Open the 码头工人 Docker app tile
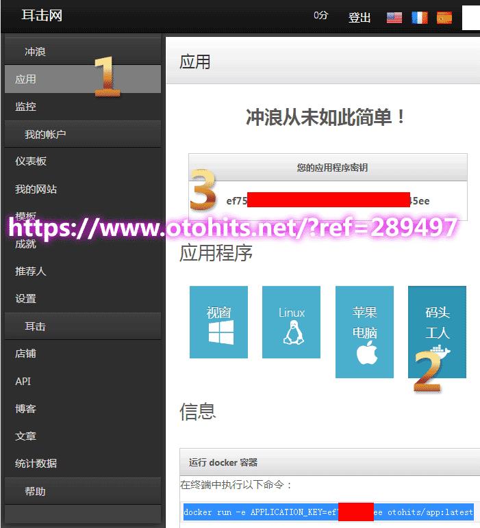Image resolution: width=480 pixels, height=528 pixels. pos(437,332)
